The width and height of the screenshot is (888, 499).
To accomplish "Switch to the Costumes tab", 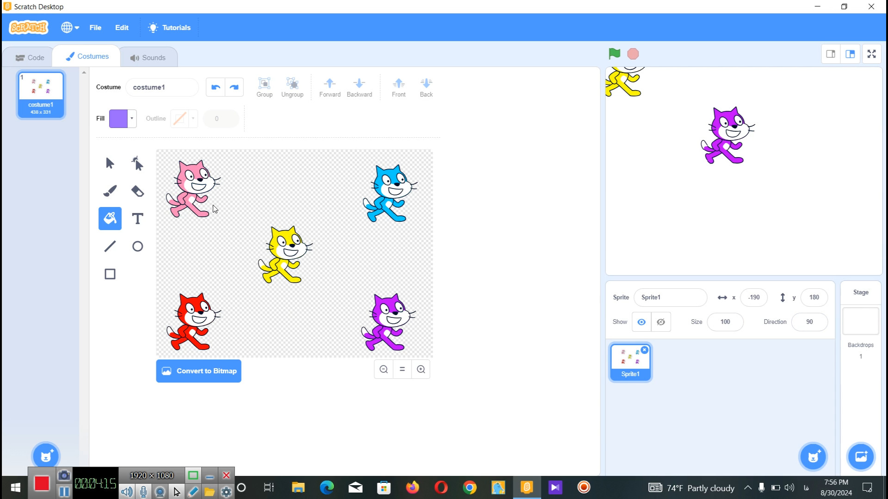I will [x=87, y=56].
